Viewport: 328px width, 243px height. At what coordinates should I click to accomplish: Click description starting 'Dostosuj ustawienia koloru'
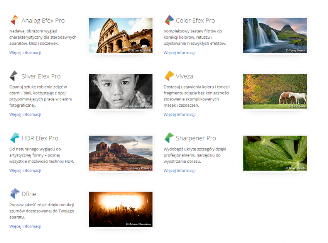click(197, 96)
